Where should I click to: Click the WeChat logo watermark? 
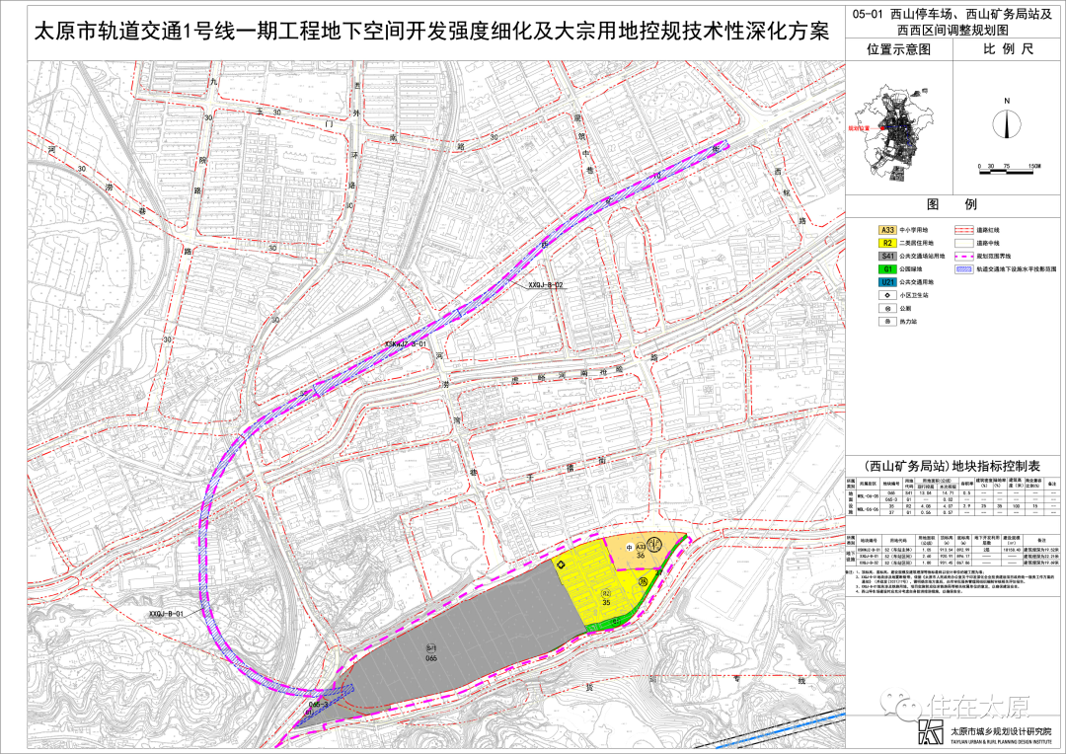point(906,705)
